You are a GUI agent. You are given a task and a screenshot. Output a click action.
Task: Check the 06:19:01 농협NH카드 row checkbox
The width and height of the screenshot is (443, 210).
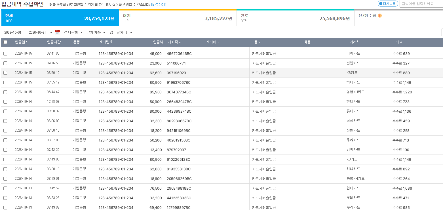pos(5,179)
